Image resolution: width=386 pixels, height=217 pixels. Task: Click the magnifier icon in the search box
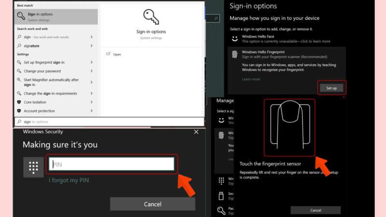(x=19, y=122)
